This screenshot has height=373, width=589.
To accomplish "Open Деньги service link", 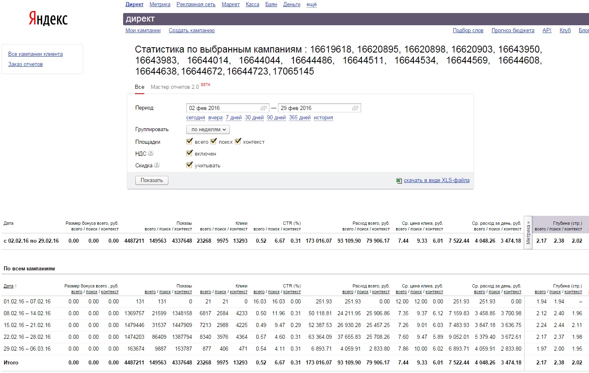I will [x=292, y=4].
